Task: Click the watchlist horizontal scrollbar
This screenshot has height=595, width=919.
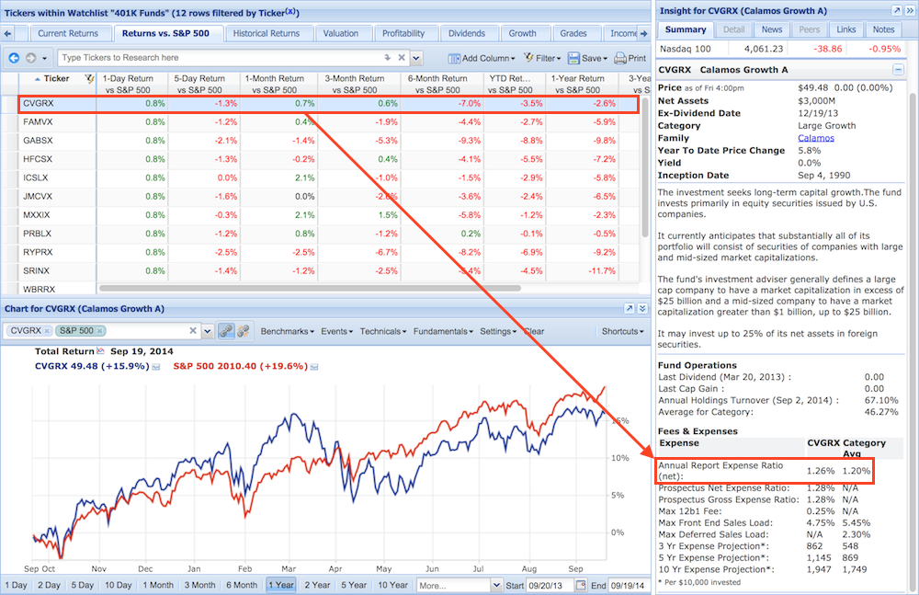Action: pyautogui.click(x=310, y=288)
